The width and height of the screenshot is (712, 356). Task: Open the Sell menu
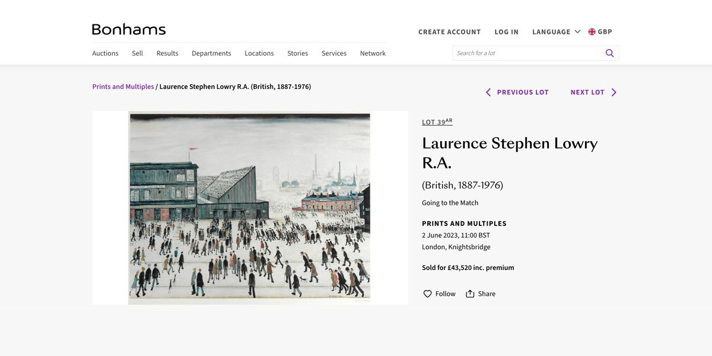pos(138,53)
